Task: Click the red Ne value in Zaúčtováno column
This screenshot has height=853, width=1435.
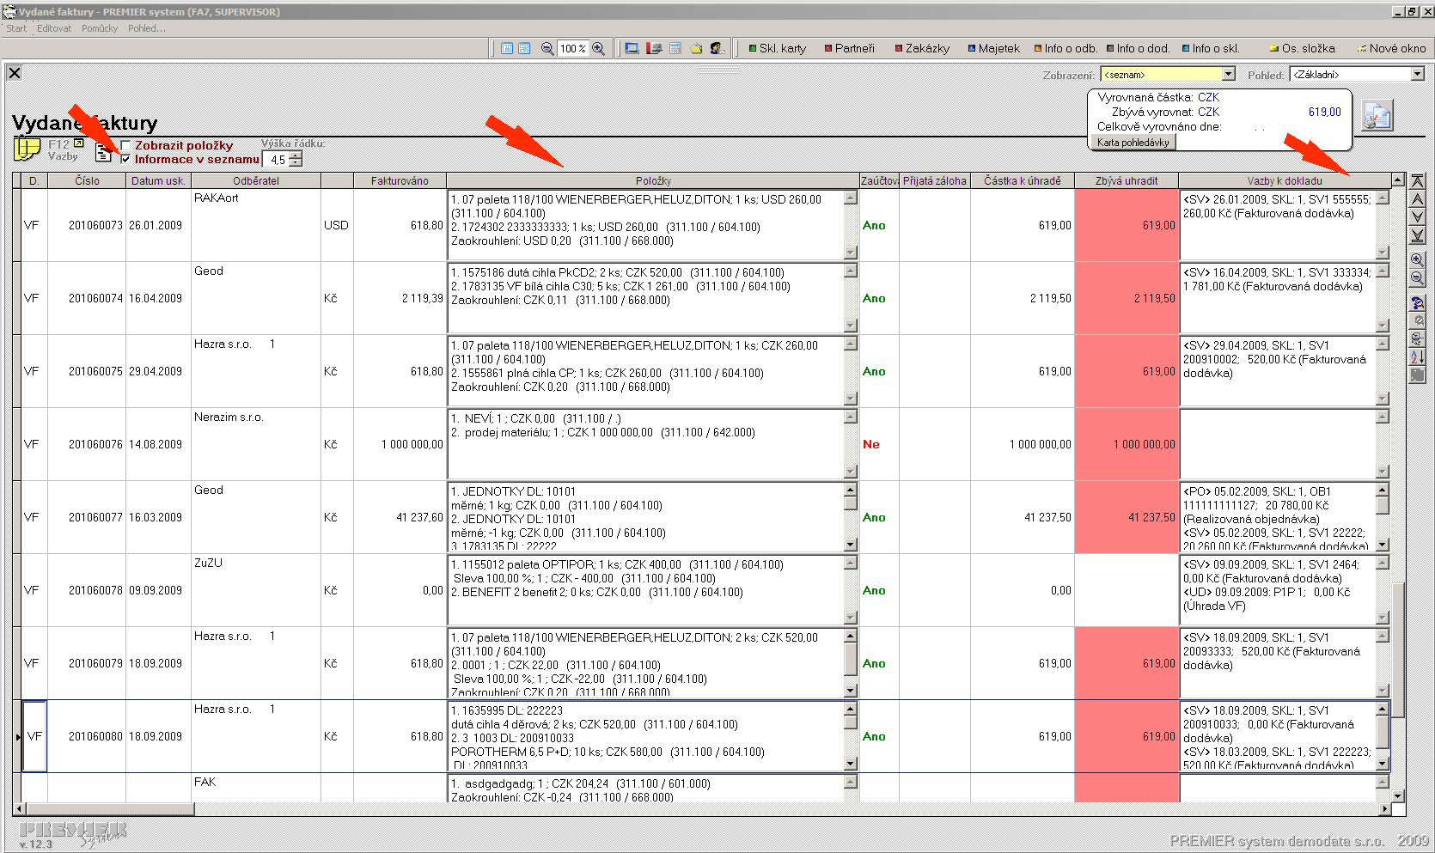Action: coord(871,444)
